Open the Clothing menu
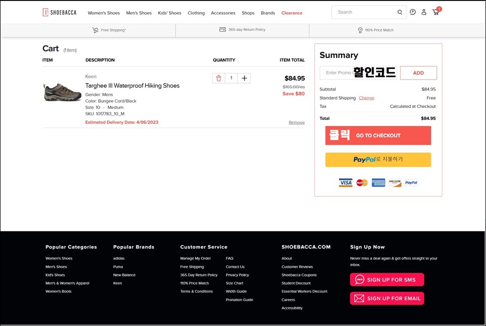The height and width of the screenshot is (326, 486). click(x=196, y=13)
